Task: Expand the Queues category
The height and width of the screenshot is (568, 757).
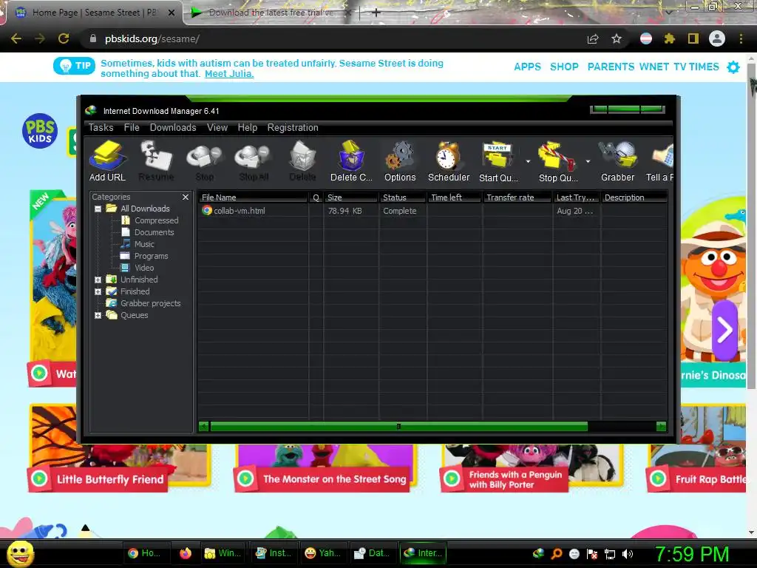Action: 98,315
